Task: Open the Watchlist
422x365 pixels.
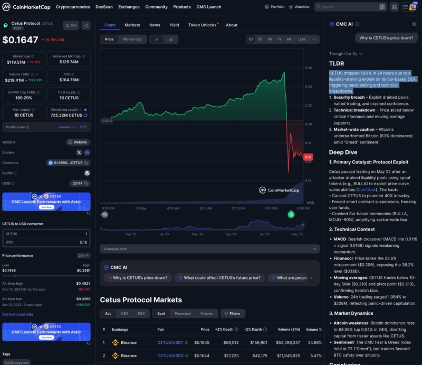Action: click(x=299, y=7)
